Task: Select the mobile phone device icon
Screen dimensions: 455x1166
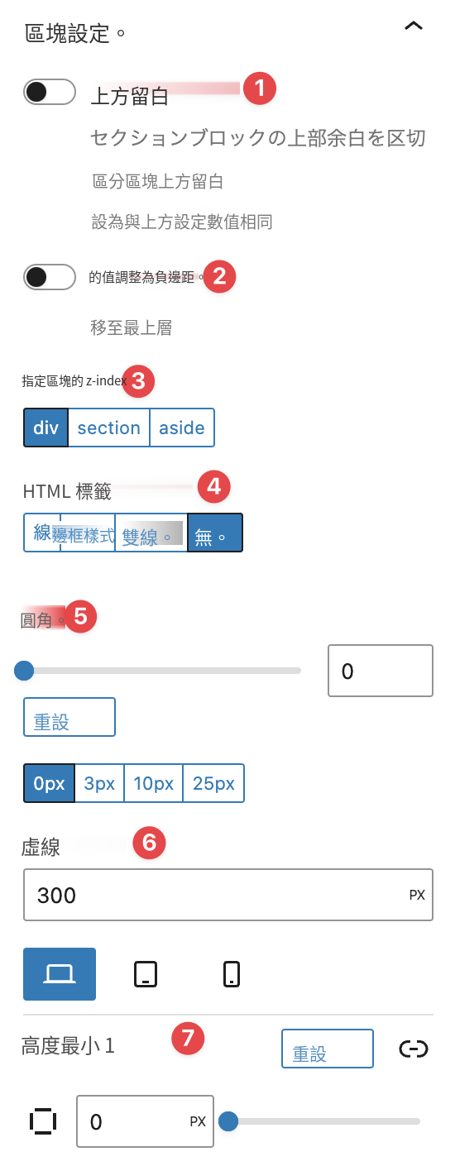Action: 232,974
